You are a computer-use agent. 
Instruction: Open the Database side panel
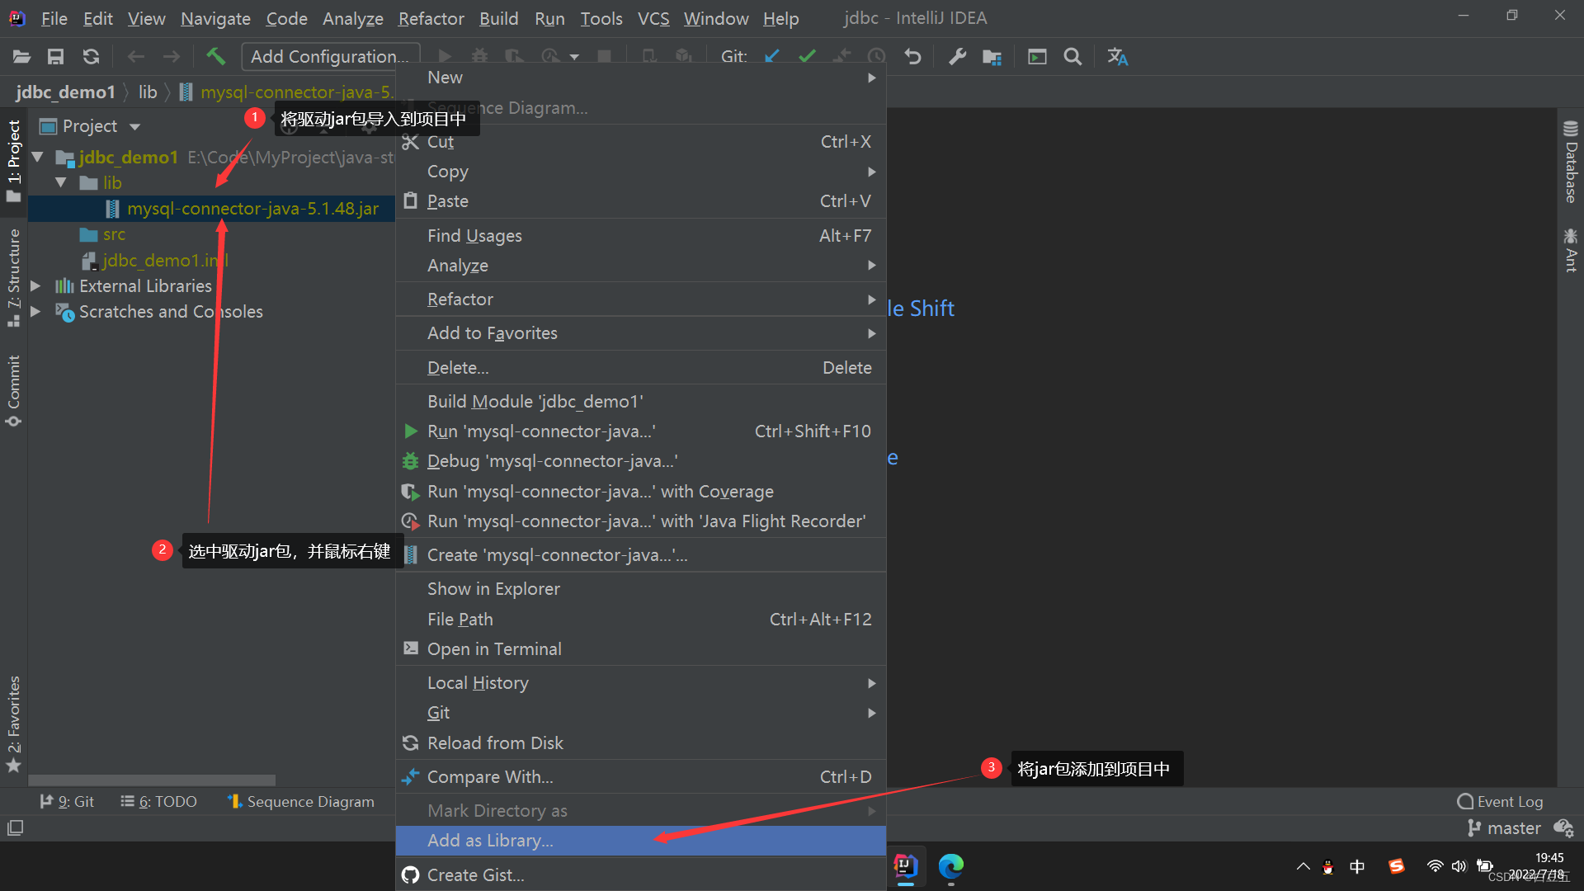pyautogui.click(x=1571, y=163)
